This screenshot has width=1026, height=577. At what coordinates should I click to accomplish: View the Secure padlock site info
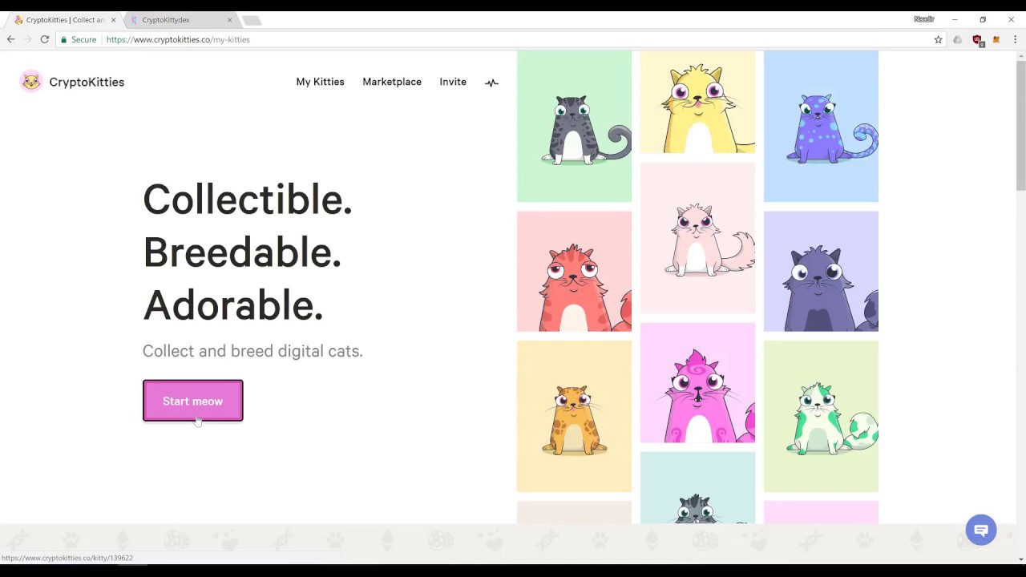point(78,39)
